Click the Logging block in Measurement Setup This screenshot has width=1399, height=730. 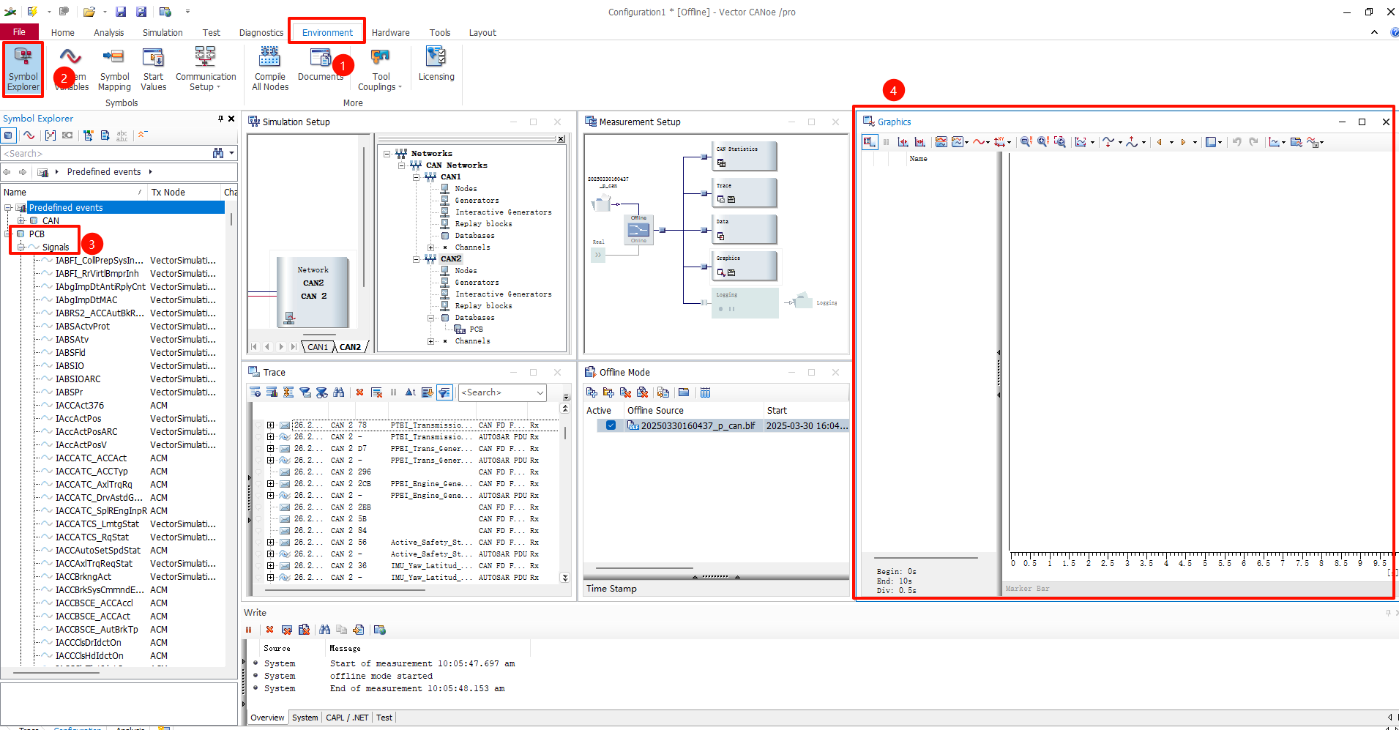coord(746,302)
